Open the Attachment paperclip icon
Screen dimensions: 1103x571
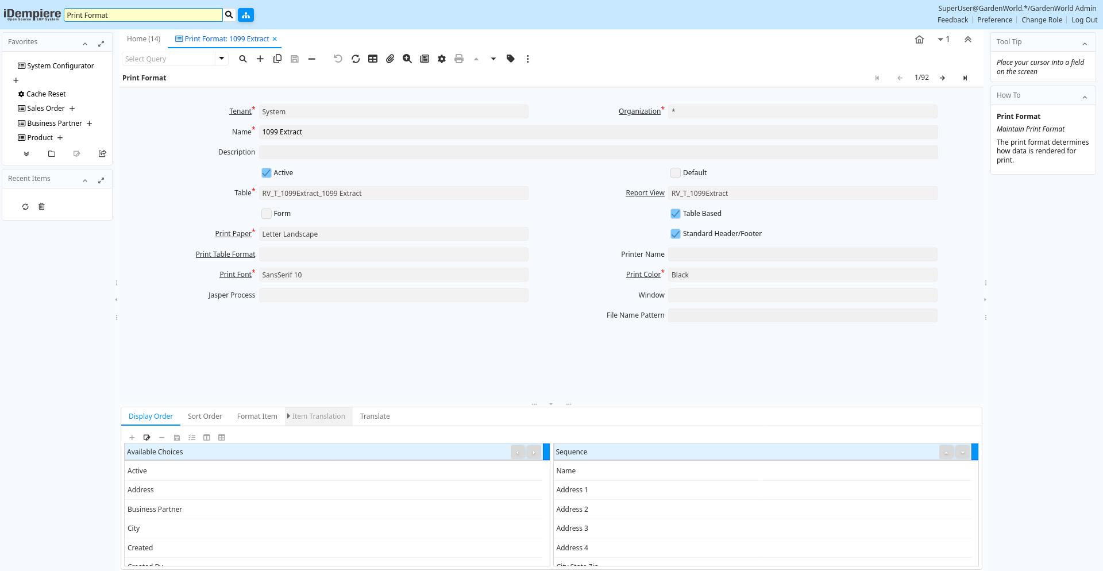click(390, 59)
